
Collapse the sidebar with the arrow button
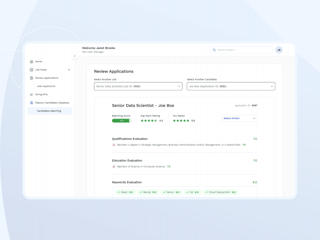(x=74, y=56)
